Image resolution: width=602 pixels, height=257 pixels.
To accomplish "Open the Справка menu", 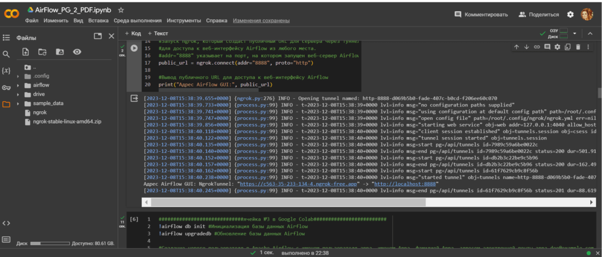I will (216, 21).
